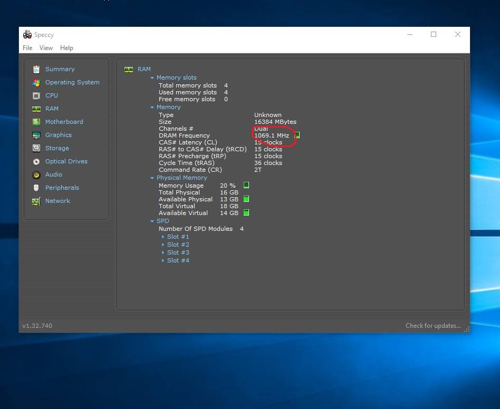Select the Command Rate (CR) row

pos(210,170)
